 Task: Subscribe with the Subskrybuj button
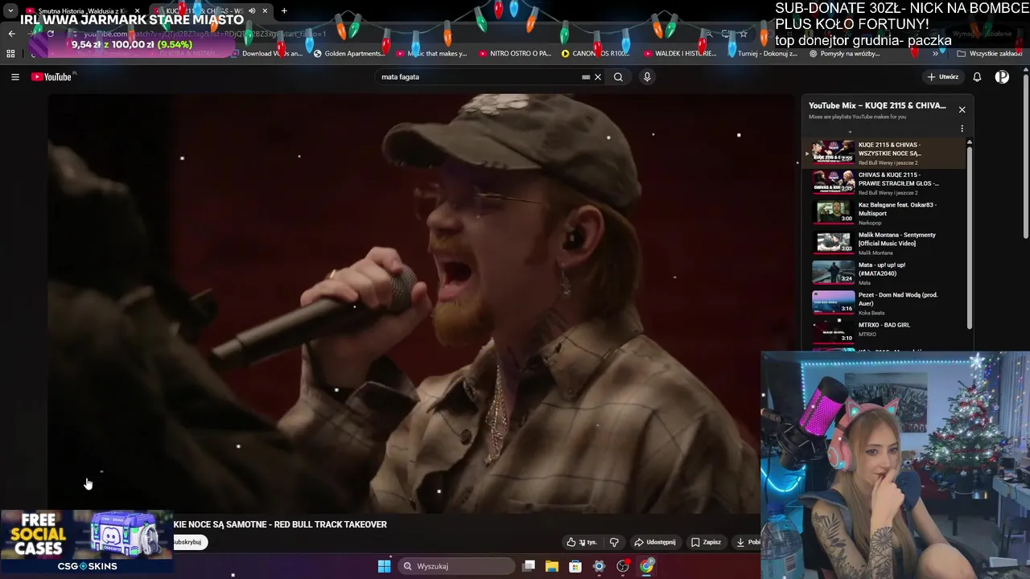(x=189, y=542)
